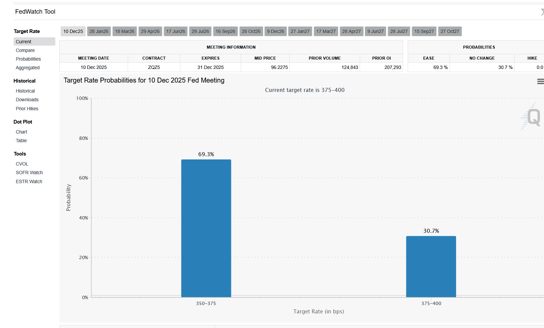The height and width of the screenshot is (328, 544).
Task: View Prior Hikes history
Action: tap(27, 109)
